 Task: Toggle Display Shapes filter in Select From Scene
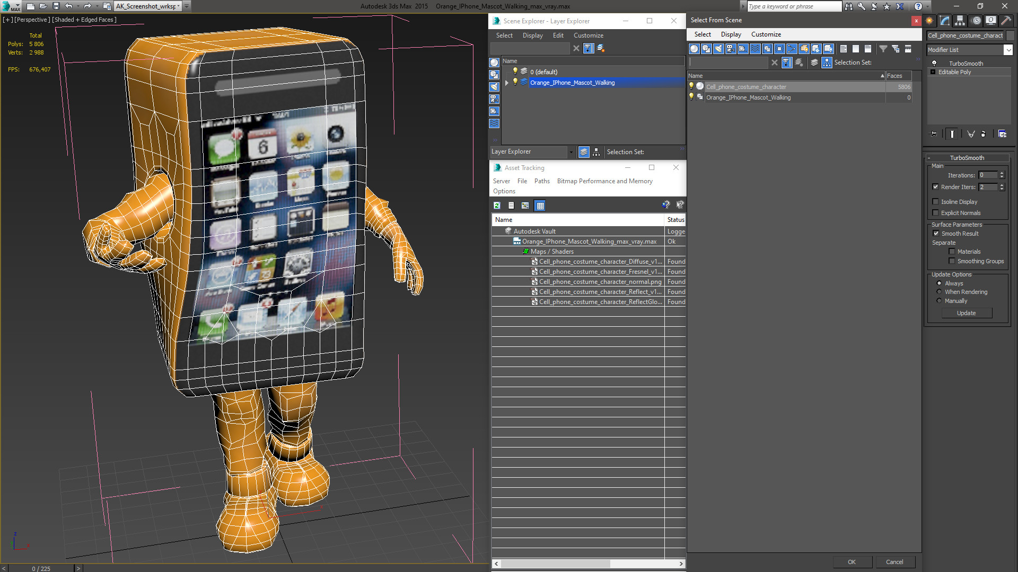coord(706,49)
